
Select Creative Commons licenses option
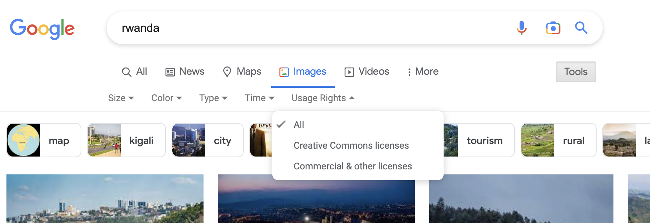(x=351, y=145)
